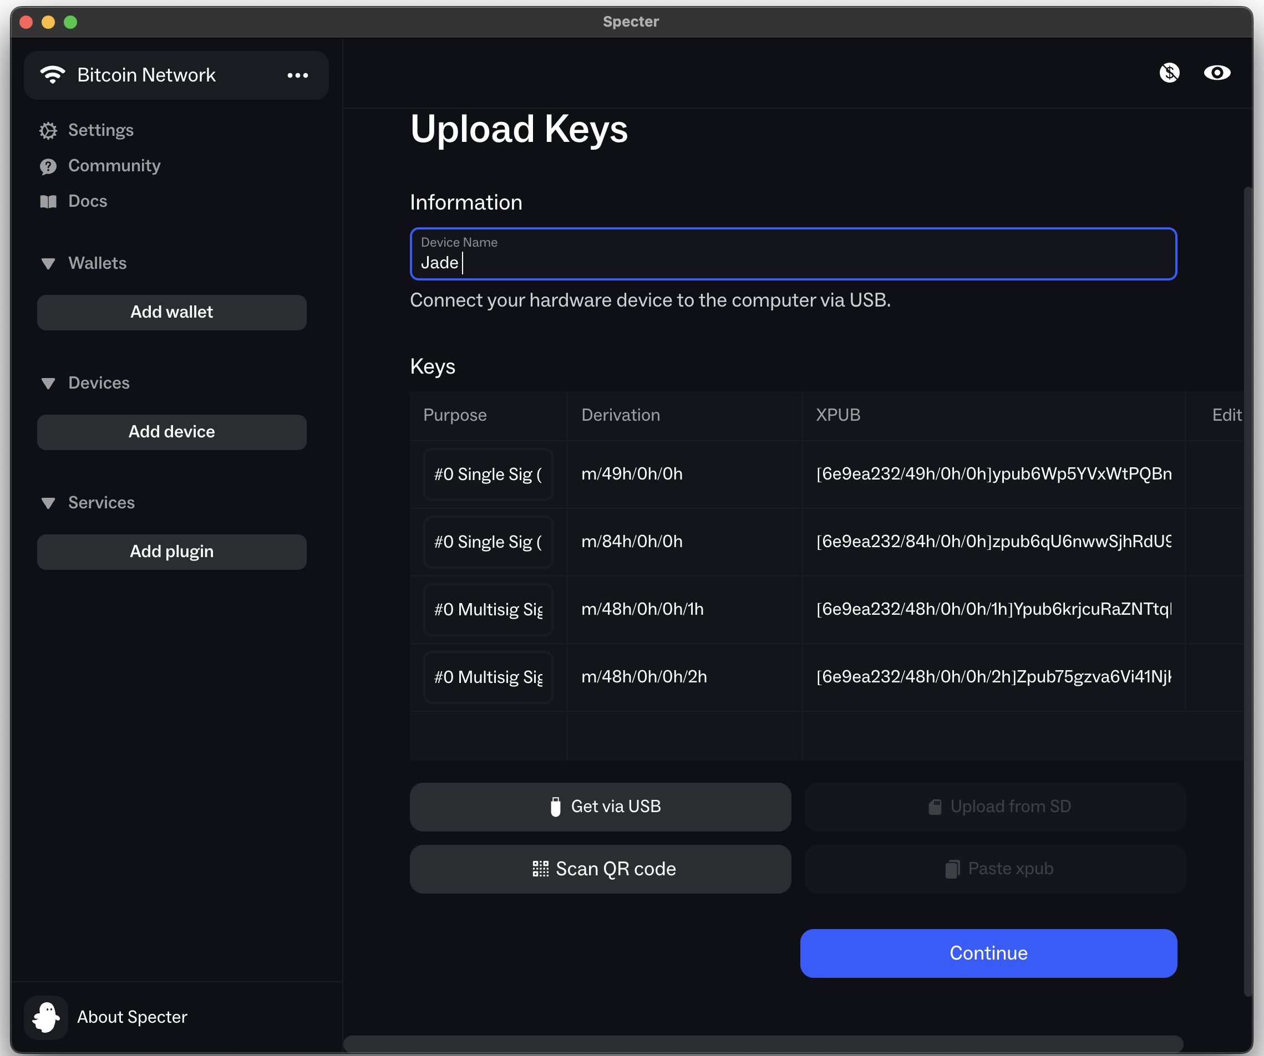Click the Paste xpub button
This screenshot has height=1056, width=1264.
tap(995, 869)
